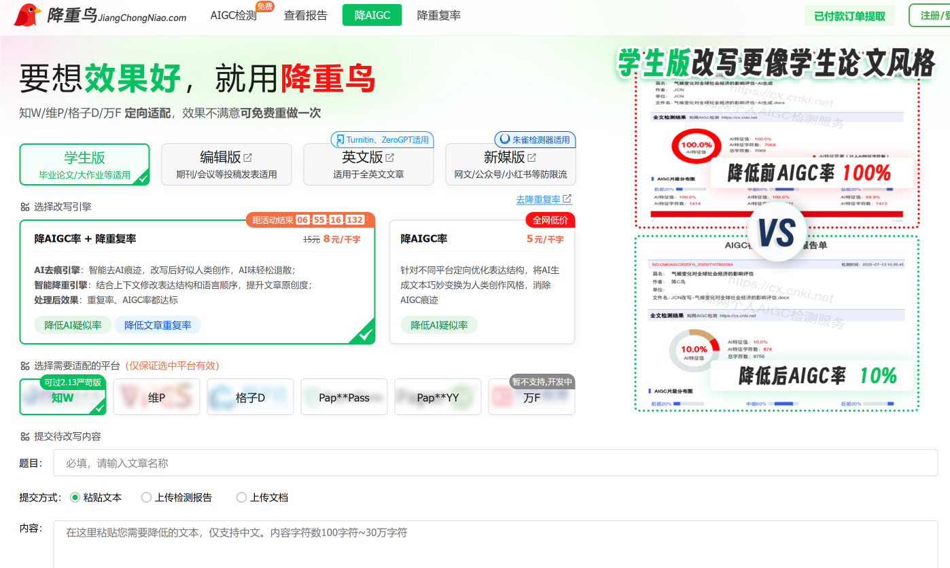The width and height of the screenshot is (950, 568).
Task: Select the 降AIGC nav tab
Action: click(372, 16)
